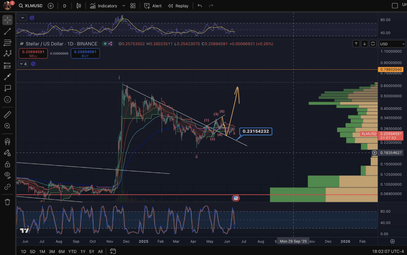This screenshot has width=407, height=255.
Task: Open the layout templates grid icon
Action: (133, 6)
